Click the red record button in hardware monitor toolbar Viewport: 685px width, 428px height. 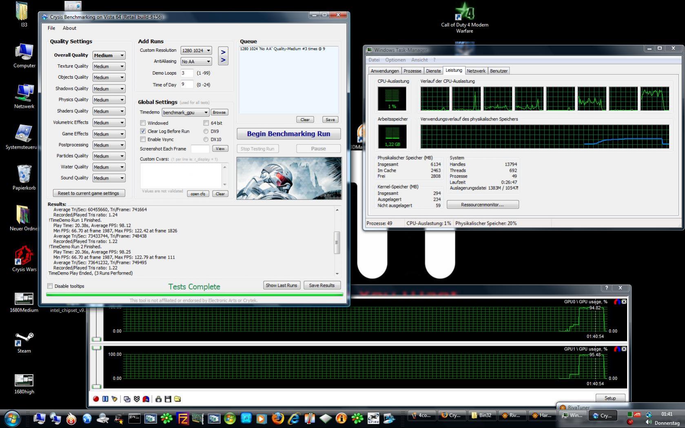(x=96, y=399)
